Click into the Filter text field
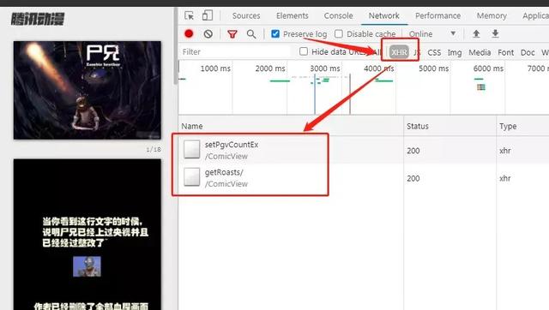549x310 pixels. pos(234,51)
